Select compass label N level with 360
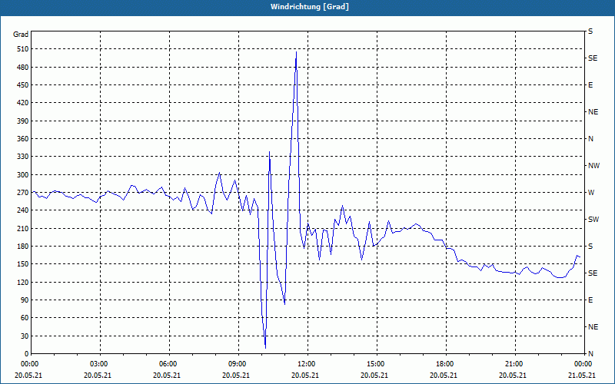The image size is (615, 384). point(590,139)
